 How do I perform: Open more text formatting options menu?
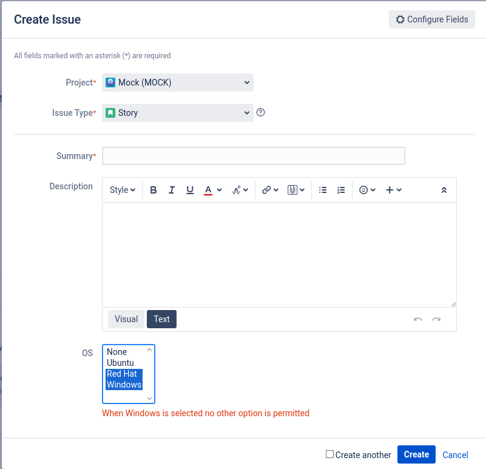click(x=240, y=190)
